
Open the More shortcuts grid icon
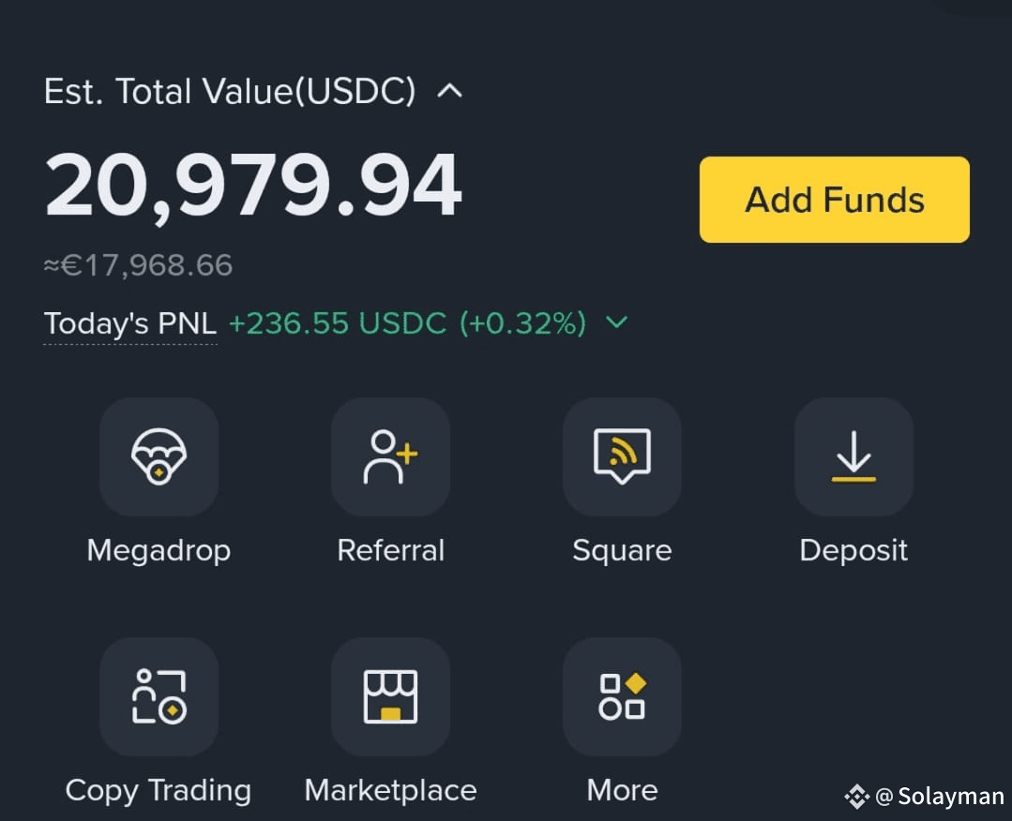coord(622,696)
